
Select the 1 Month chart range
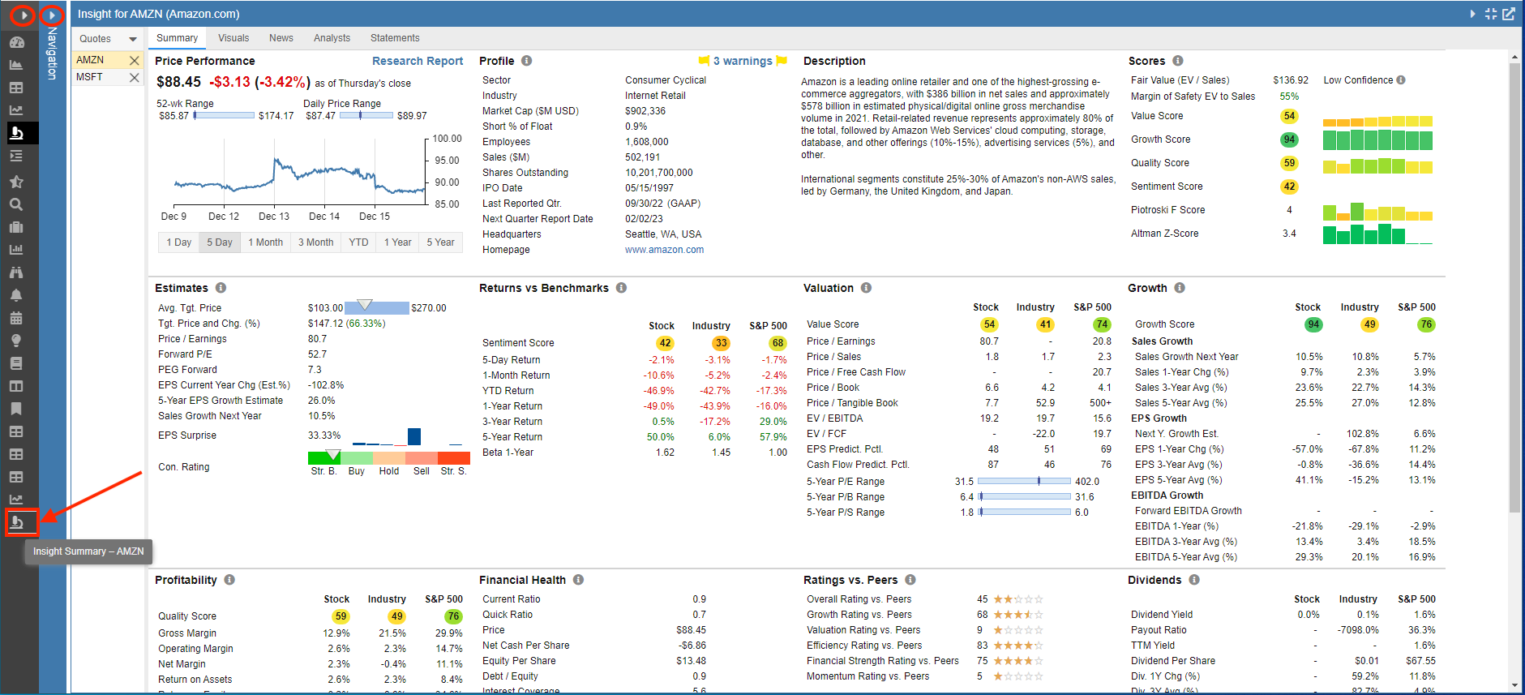[265, 242]
